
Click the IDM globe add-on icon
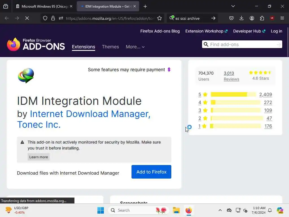tap(26, 76)
